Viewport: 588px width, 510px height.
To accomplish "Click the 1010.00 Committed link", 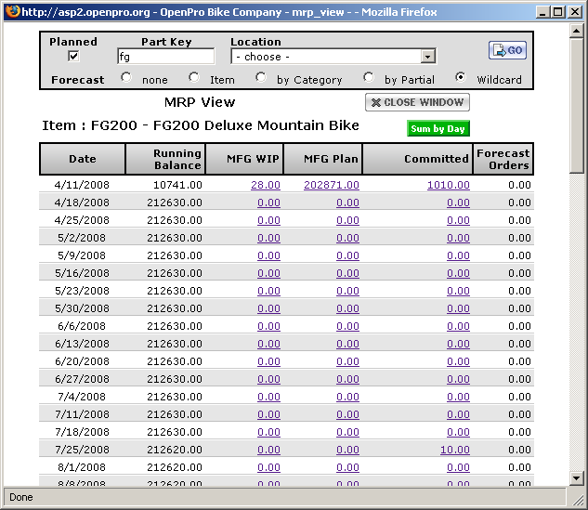I will pos(448,185).
